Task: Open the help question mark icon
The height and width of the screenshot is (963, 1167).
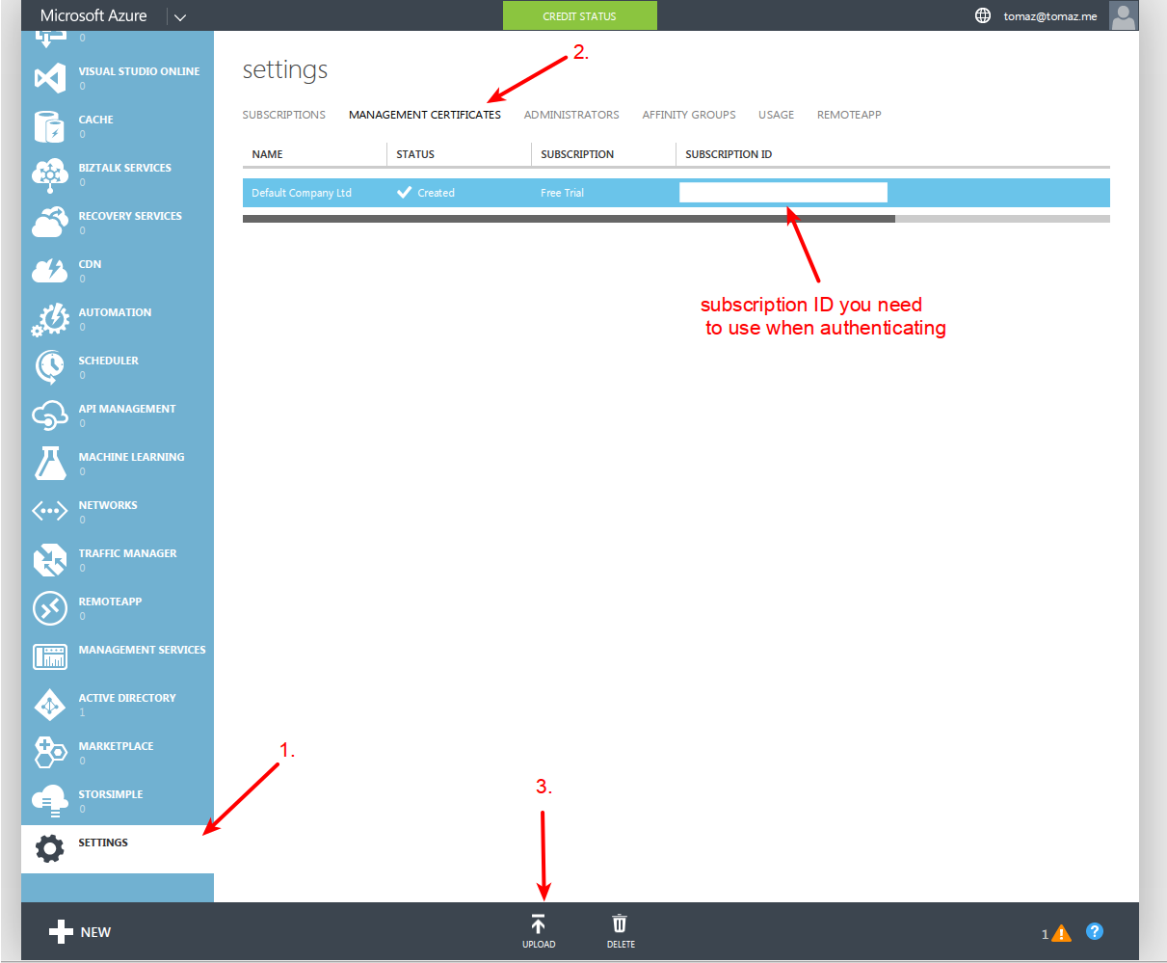Action: point(1095,931)
